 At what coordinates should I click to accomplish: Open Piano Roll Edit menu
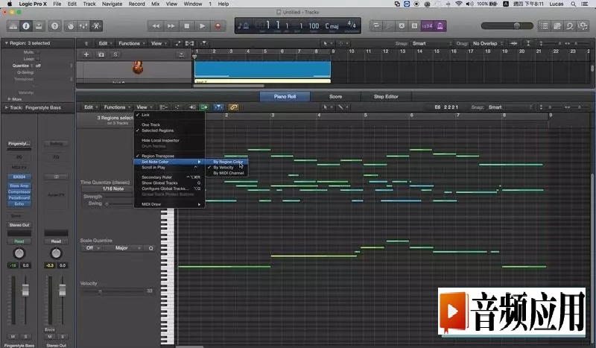tap(91, 107)
